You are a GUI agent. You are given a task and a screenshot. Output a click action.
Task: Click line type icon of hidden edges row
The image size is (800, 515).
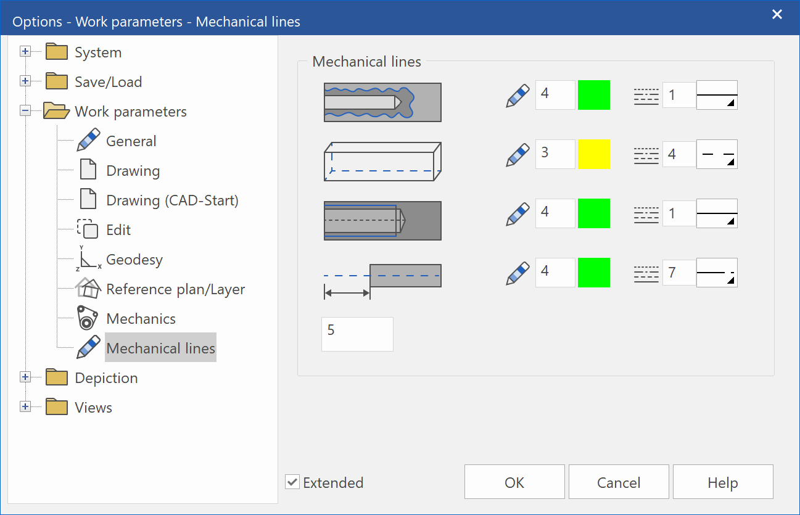coord(646,155)
